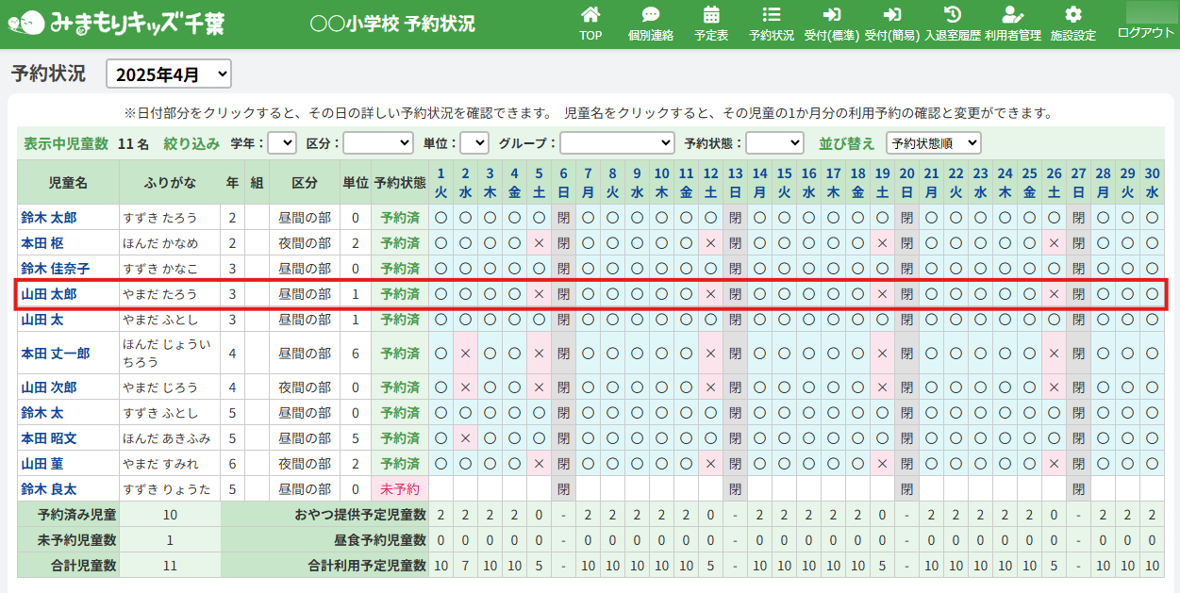This screenshot has width=1180, height=593.
Task: Open the グループ filter dropdown
Action: 617,143
